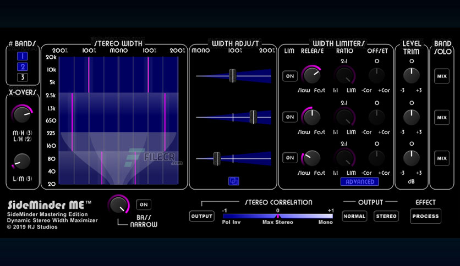Click the stereo correlation OUTPUT button
Screen dimensions: 460x266
click(202, 216)
